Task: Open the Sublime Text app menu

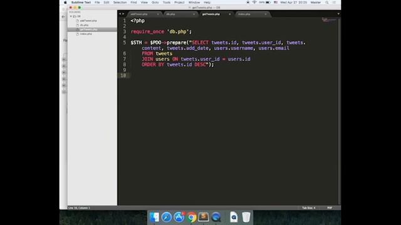Action: [x=81, y=2]
